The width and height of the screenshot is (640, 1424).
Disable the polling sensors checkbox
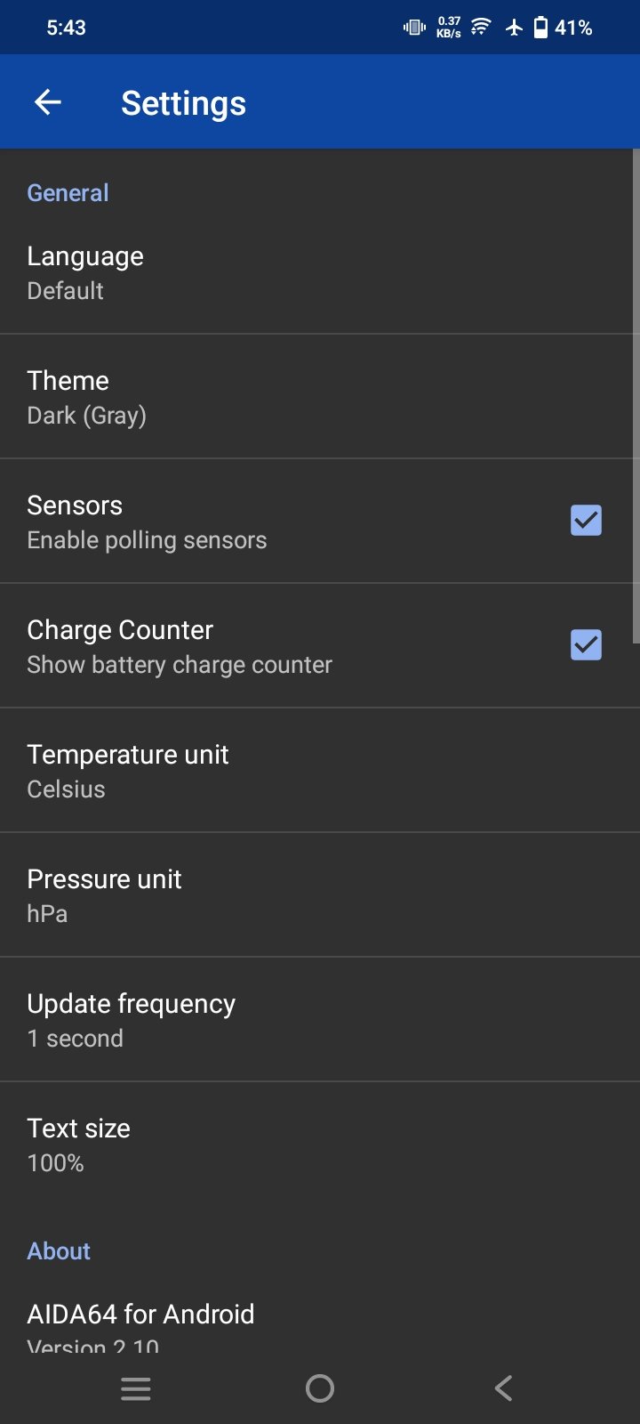586,521
